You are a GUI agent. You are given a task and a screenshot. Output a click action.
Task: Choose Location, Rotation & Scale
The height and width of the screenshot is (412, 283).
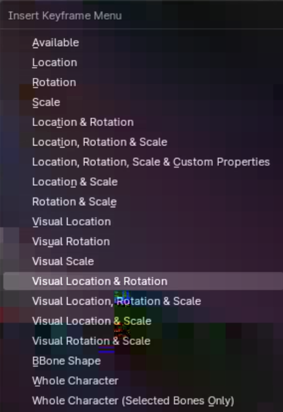[143, 142]
